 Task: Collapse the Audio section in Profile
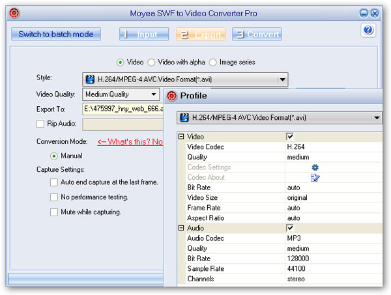coord(181,228)
